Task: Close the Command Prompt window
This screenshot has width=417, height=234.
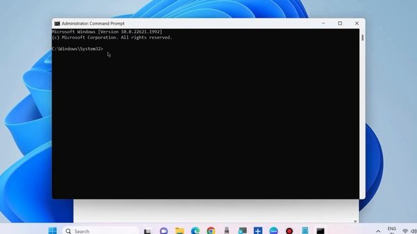Action: [357, 23]
